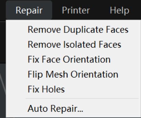Fill holes using Fix Holes
The width and height of the screenshot is (141, 118).
click(x=72, y=89)
